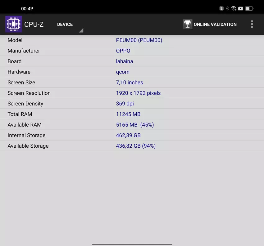This screenshot has width=264, height=246.
Task: Open the three-dot overflow menu
Action: [252, 24]
